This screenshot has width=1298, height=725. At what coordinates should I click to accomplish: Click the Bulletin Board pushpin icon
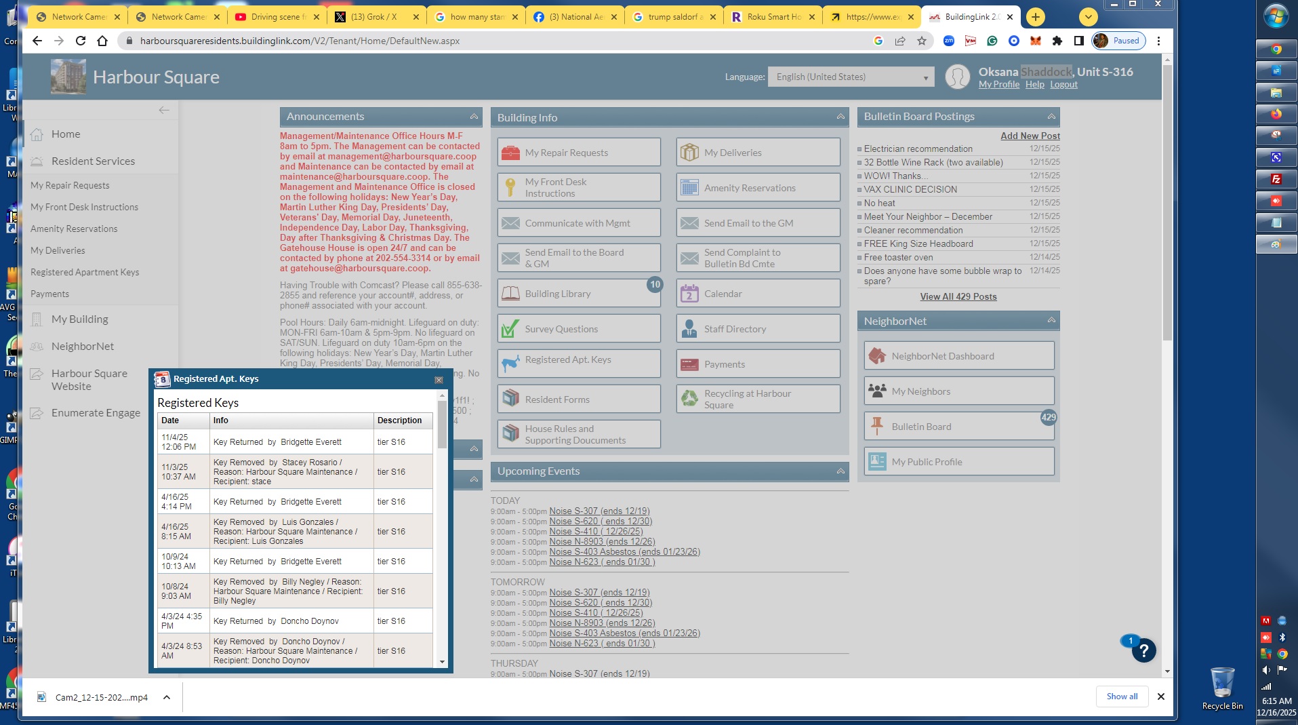click(877, 427)
